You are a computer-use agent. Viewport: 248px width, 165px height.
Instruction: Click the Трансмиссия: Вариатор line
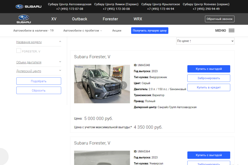pos(149,95)
